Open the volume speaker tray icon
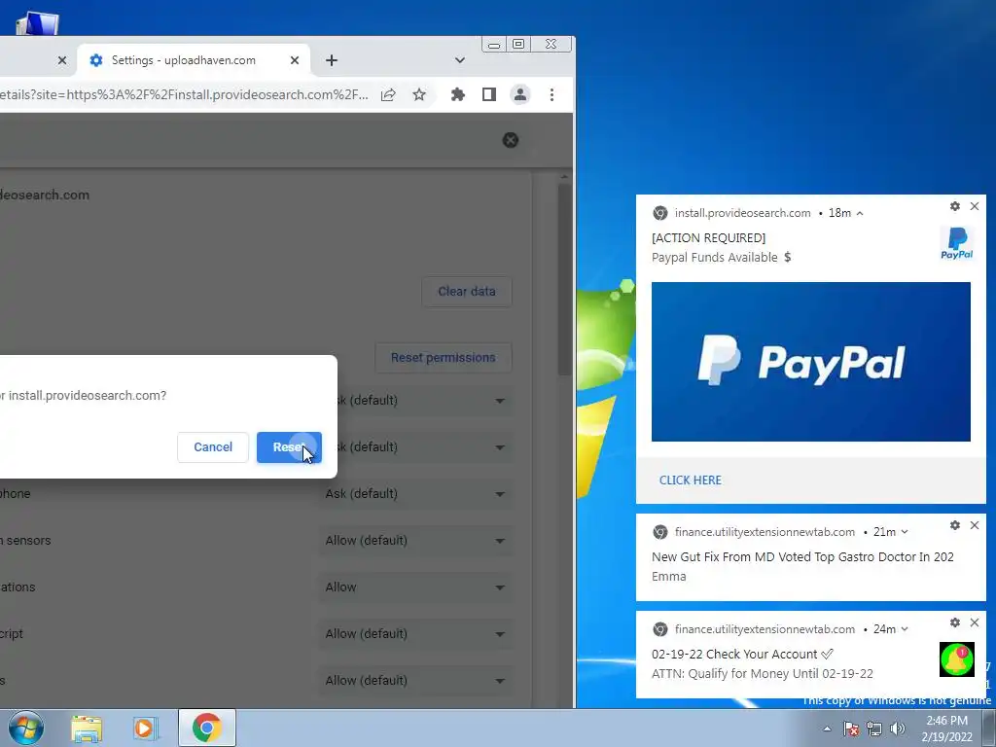Image resolution: width=996 pixels, height=747 pixels. (x=898, y=729)
